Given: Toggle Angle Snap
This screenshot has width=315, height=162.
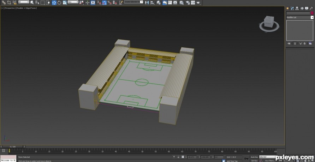Looking at the screenshot, I should (x=104, y=2).
